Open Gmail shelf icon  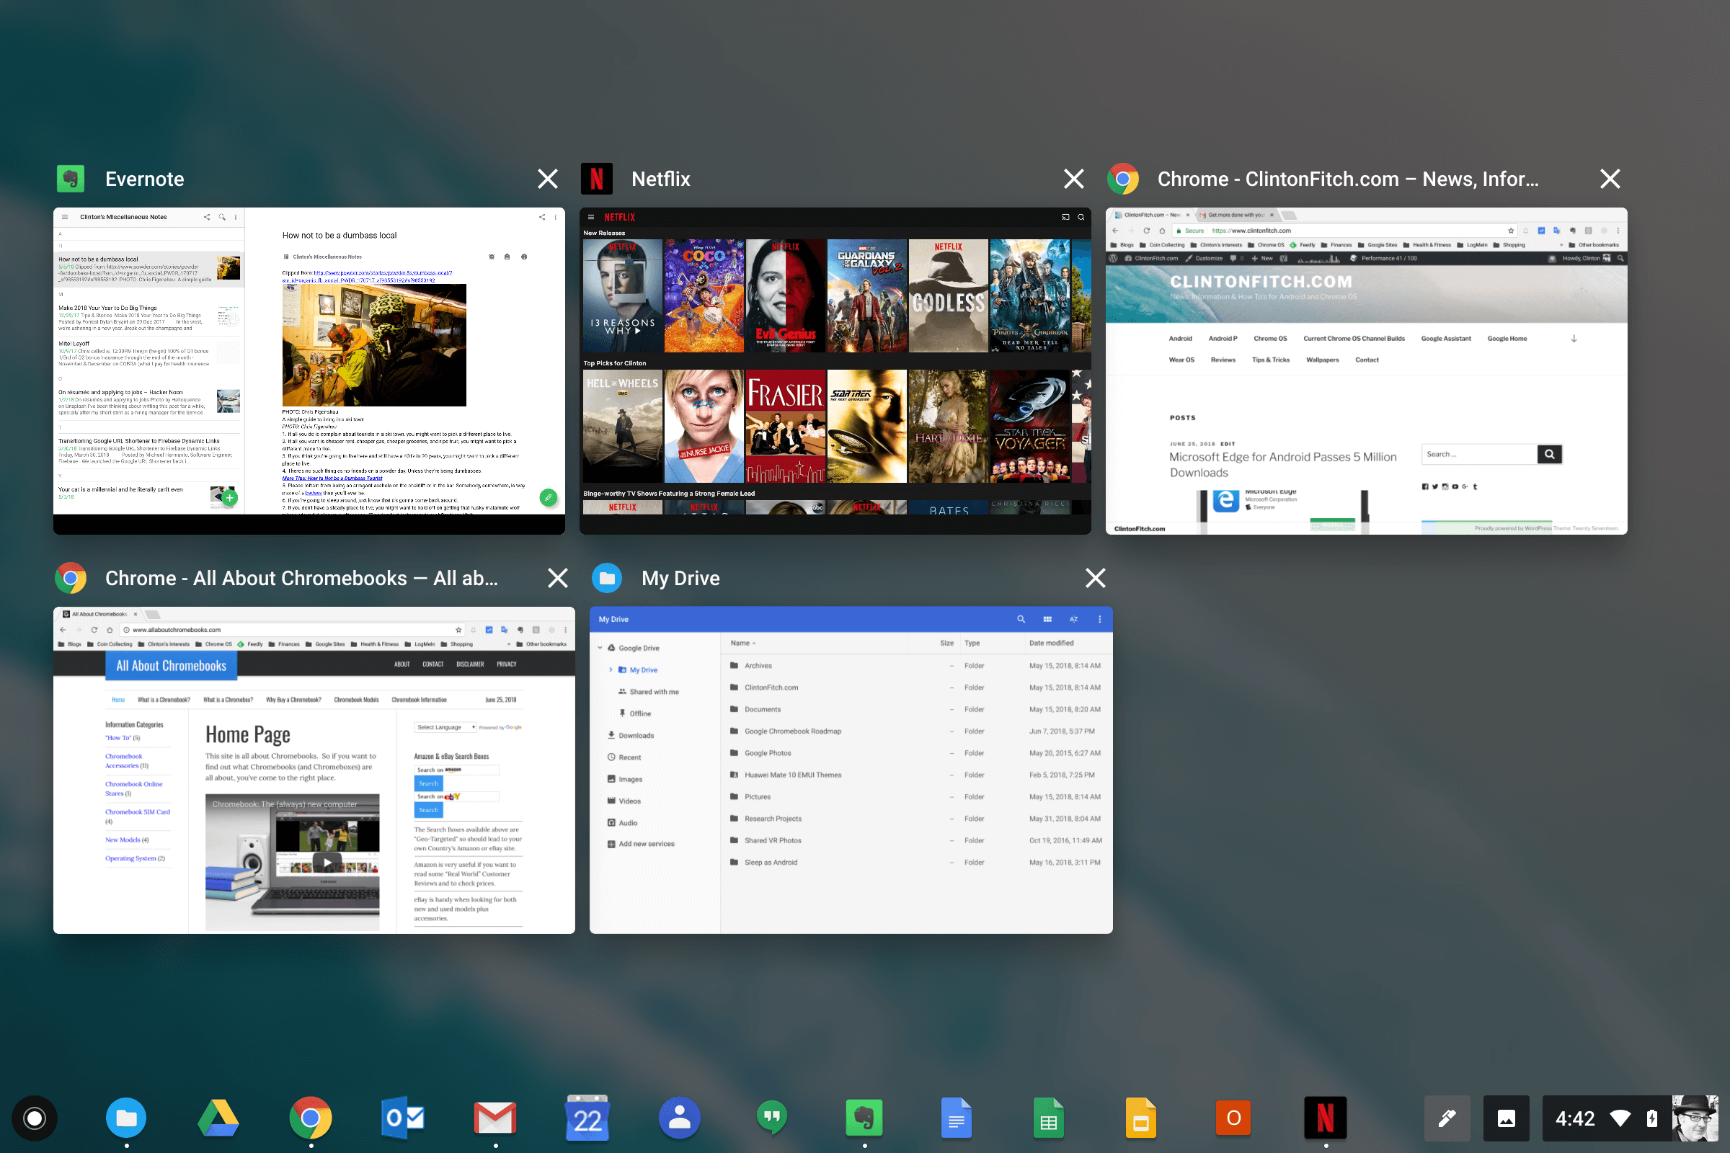[495, 1118]
